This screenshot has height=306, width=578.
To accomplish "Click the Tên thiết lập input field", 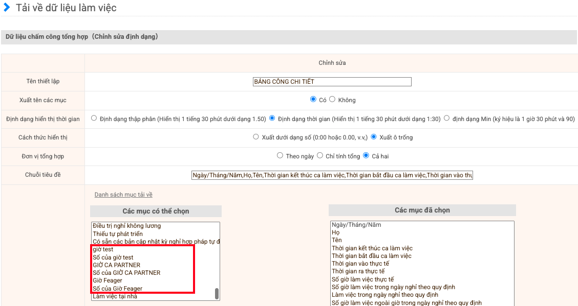I will pyautogui.click(x=332, y=82).
